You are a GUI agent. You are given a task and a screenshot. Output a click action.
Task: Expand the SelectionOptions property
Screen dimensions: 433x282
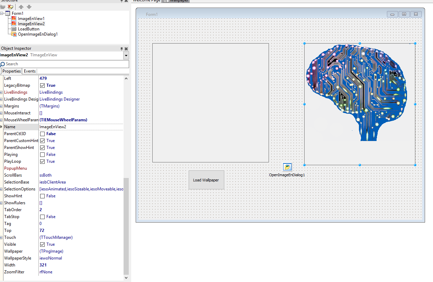(1, 189)
